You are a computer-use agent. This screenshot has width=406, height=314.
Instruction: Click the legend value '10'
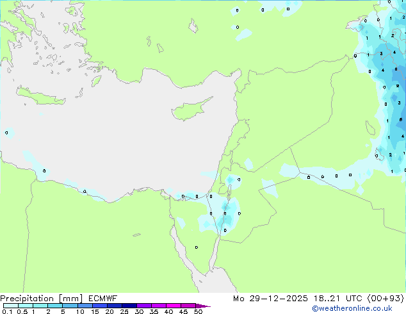coord(80,311)
